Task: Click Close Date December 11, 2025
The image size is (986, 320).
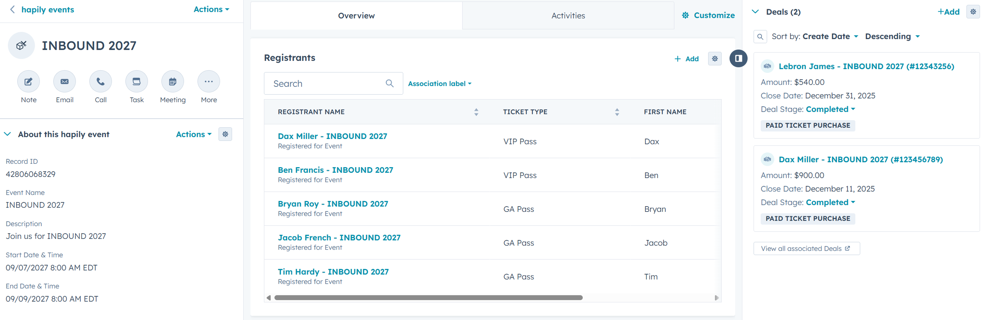Action: click(x=840, y=189)
